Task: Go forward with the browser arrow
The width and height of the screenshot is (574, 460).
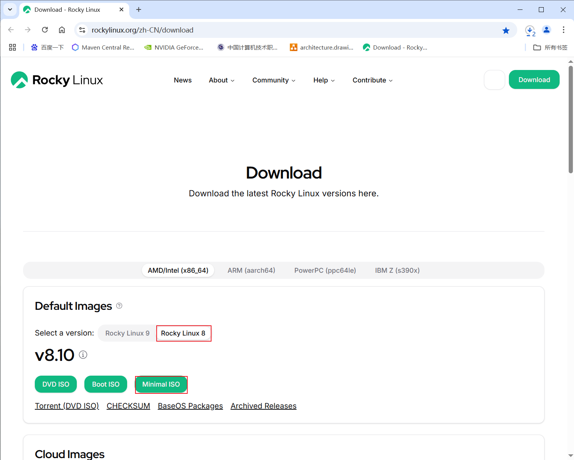Action: point(28,30)
